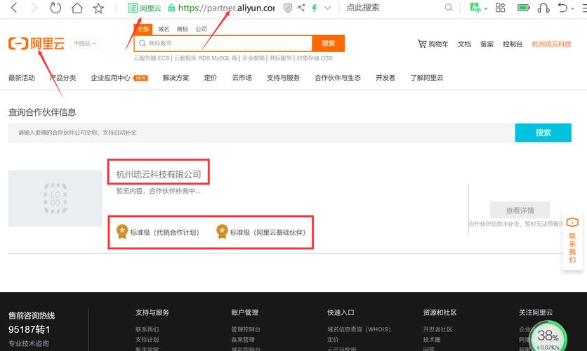Image resolution: width=587 pixels, height=351 pixels.
Task: Select the 商标 search tab
Action: pyautogui.click(x=183, y=29)
